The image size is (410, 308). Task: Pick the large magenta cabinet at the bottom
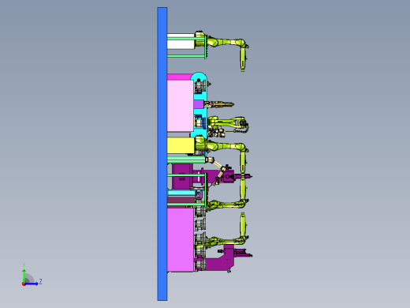click(181, 240)
